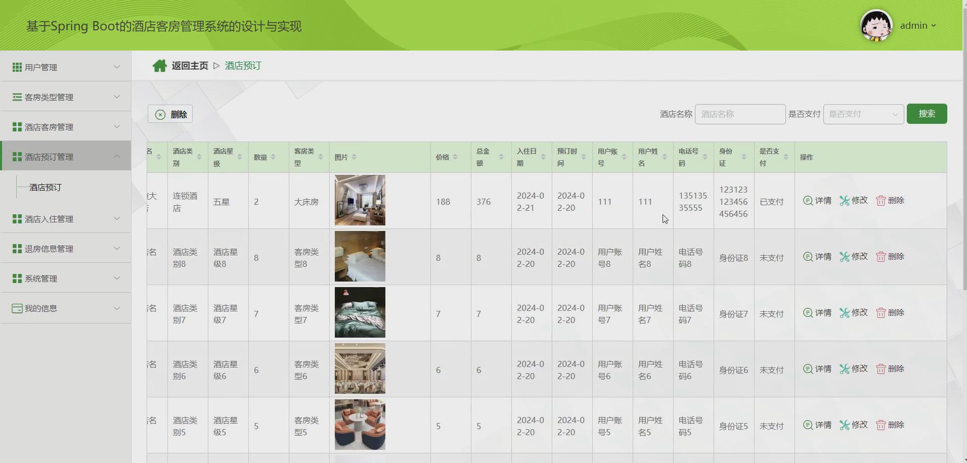Sort table by 酒店星级 column arrows
This screenshot has width=967, height=463.
(x=240, y=157)
